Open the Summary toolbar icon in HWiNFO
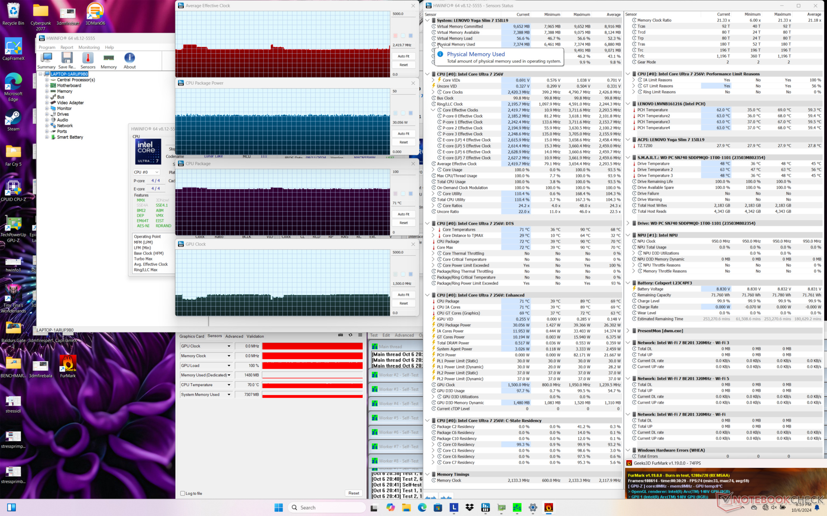 pos(46,61)
